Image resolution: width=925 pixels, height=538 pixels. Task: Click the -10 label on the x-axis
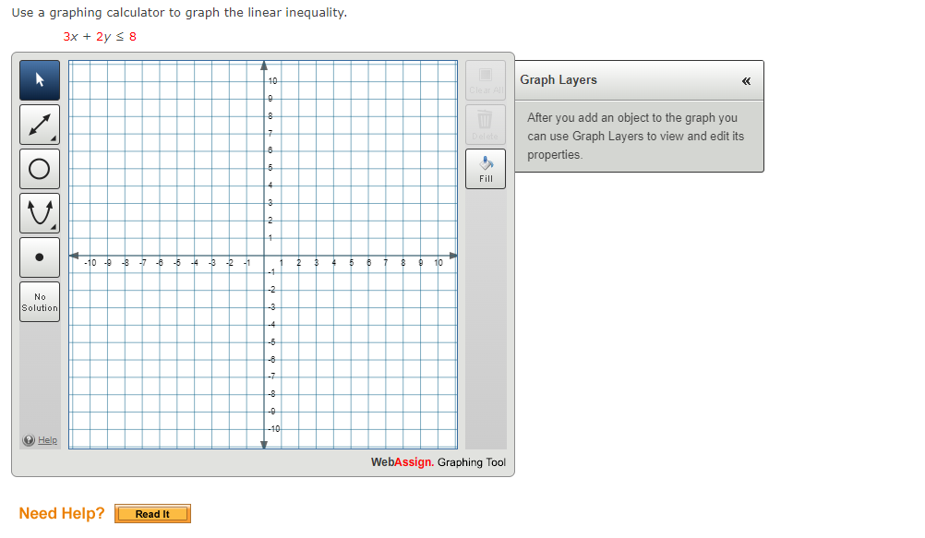pyautogui.click(x=90, y=263)
